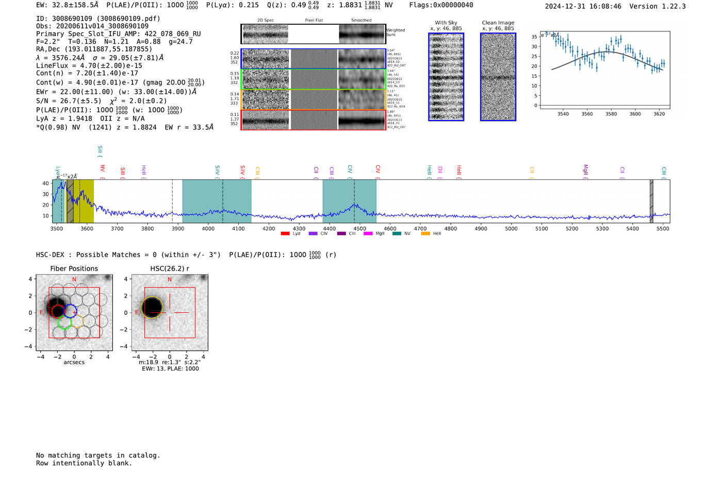Open the Clean Image thumbnail
Screen dimensions: 722x491
pyautogui.click(x=498, y=77)
